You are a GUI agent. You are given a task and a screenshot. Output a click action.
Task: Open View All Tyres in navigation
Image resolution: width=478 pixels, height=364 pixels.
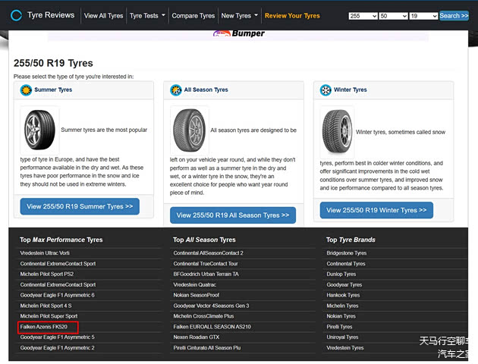(103, 16)
